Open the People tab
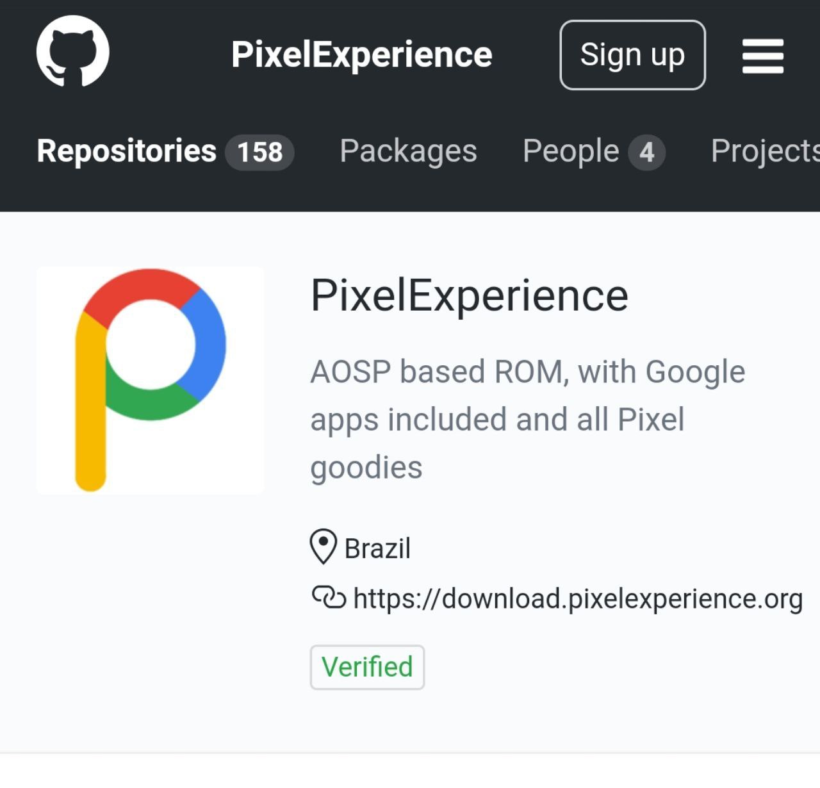Screen dimensions: 820x788 [x=594, y=152]
